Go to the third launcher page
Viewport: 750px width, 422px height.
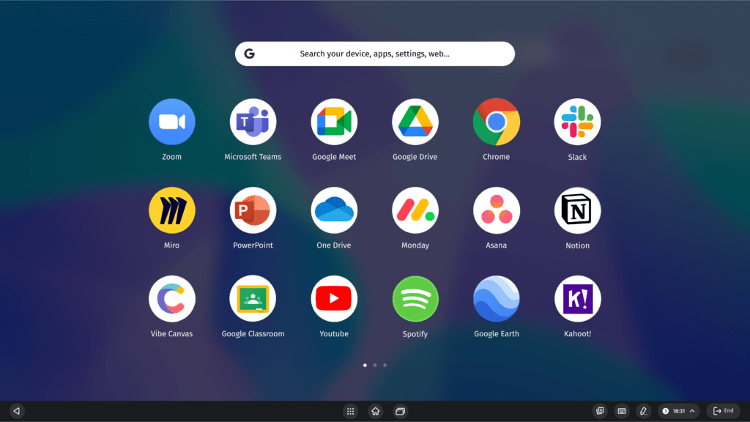point(385,365)
